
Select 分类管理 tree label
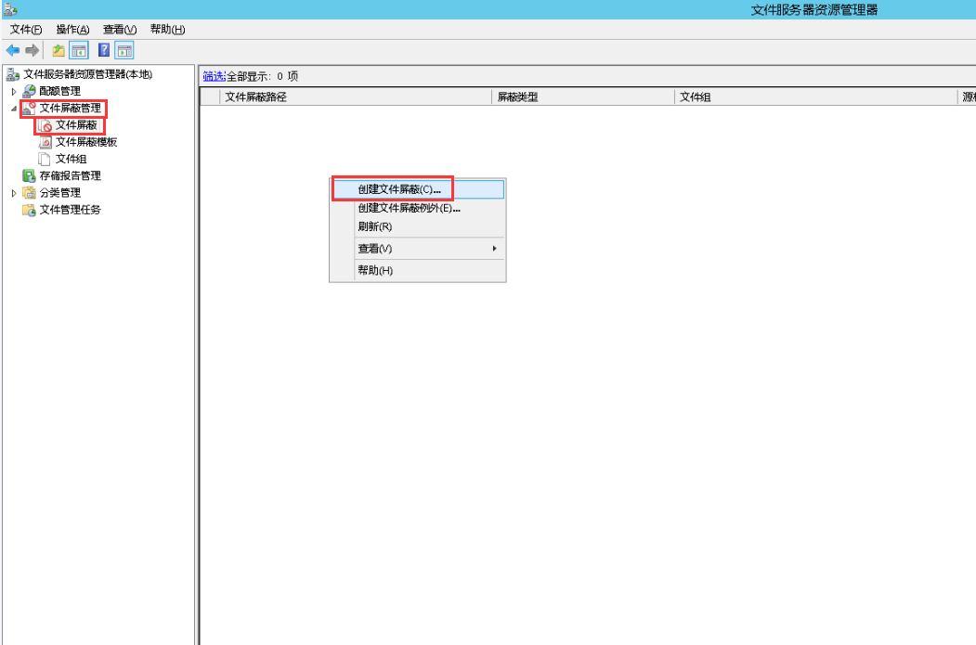pos(60,192)
